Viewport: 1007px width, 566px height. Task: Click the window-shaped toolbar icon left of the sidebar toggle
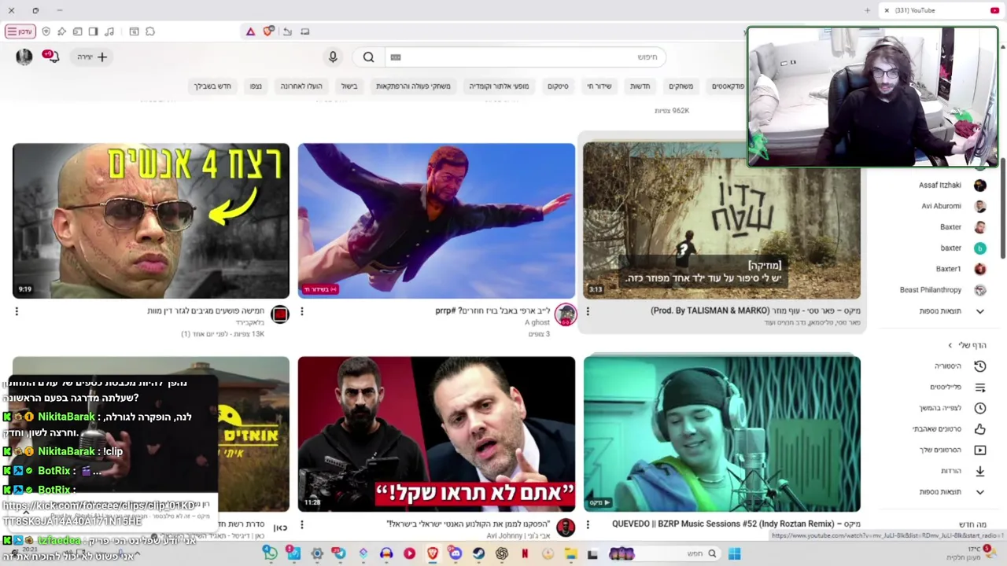77,31
